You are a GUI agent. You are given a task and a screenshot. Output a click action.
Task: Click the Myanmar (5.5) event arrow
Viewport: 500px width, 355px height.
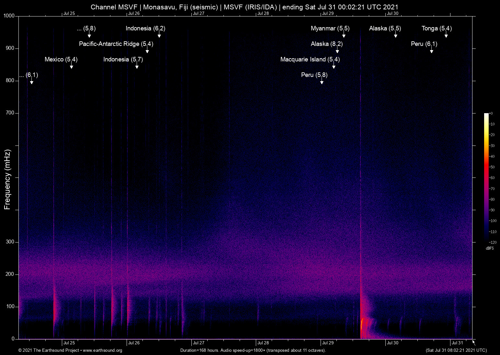coord(344,35)
